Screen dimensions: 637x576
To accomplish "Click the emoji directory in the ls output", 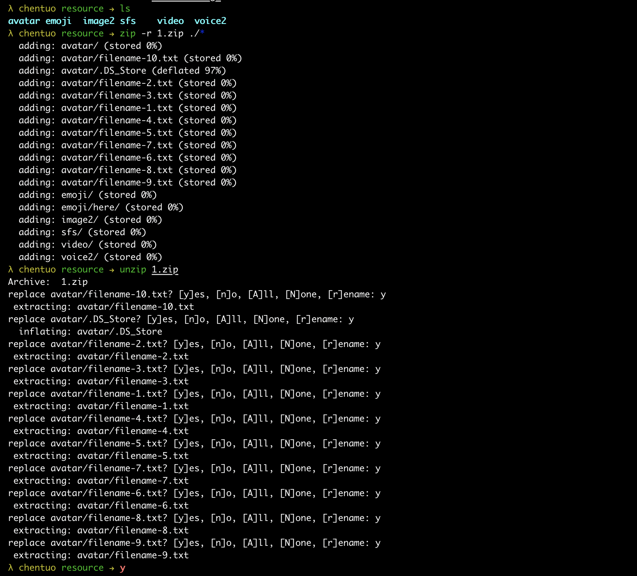I will [58, 21].
